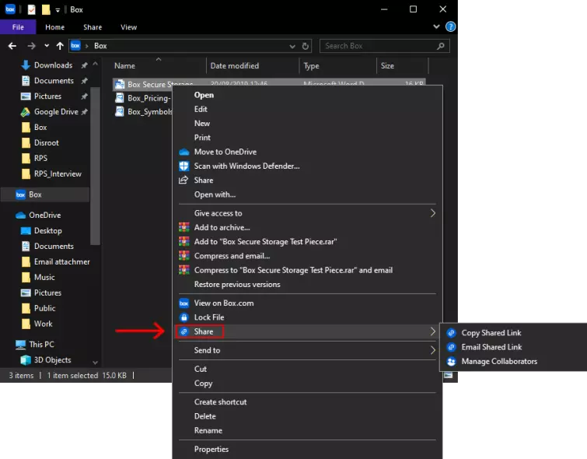Click the Box icon in address bar
The height and width of the screenshot is (459, 587).
pos(75,46)
